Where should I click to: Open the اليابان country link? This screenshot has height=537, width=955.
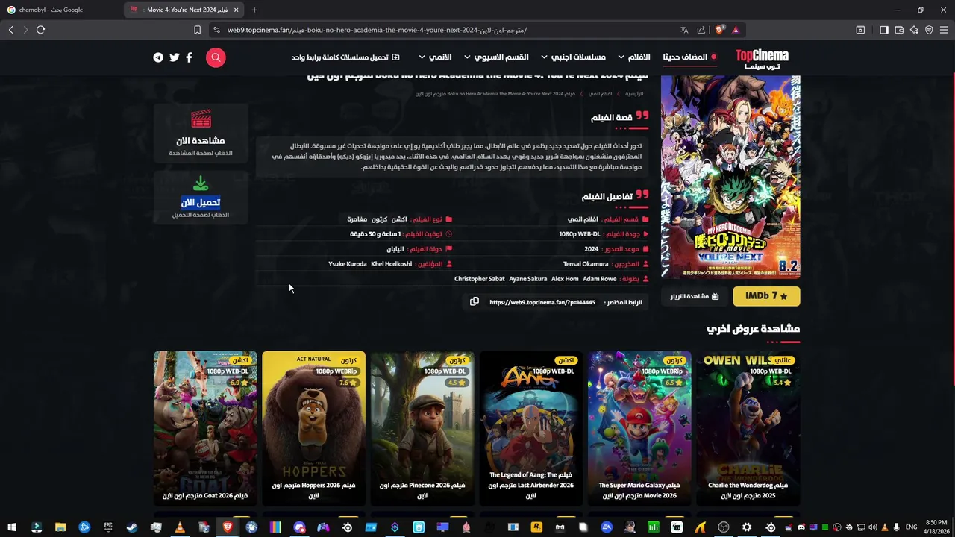[395, 249]
